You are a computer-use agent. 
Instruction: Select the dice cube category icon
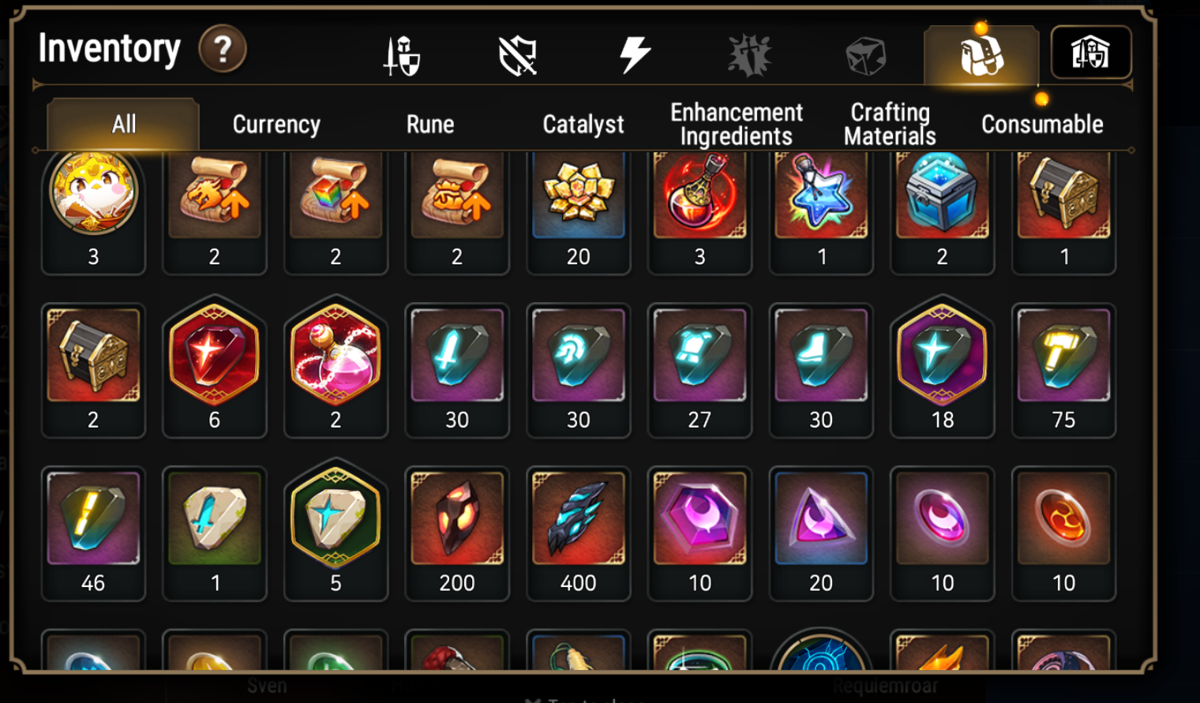coord(866,56)
